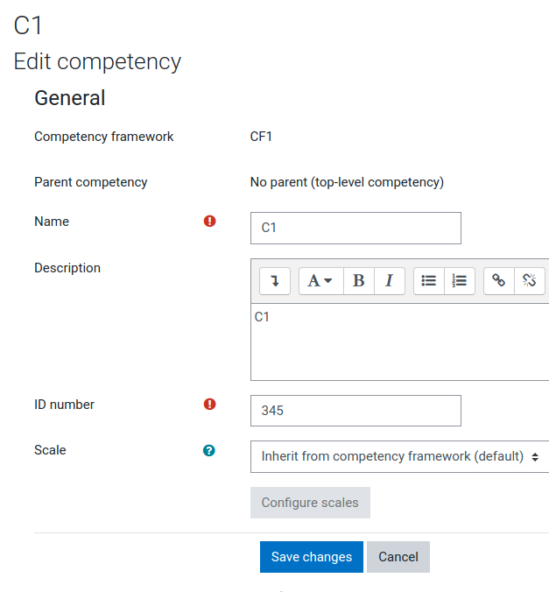Click the required icon beside Name
This screenshot has height=592, width=549.
click(209, 221)
